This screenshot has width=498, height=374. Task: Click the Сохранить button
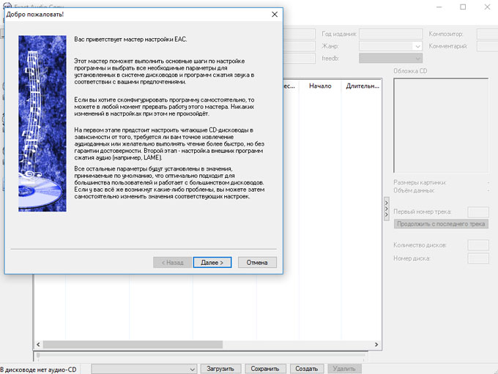pyautogui.click(x=264, y=369)
